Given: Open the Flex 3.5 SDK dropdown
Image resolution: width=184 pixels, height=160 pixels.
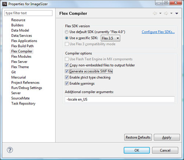Looking at the screenshot, I should (x=110, y=38).
